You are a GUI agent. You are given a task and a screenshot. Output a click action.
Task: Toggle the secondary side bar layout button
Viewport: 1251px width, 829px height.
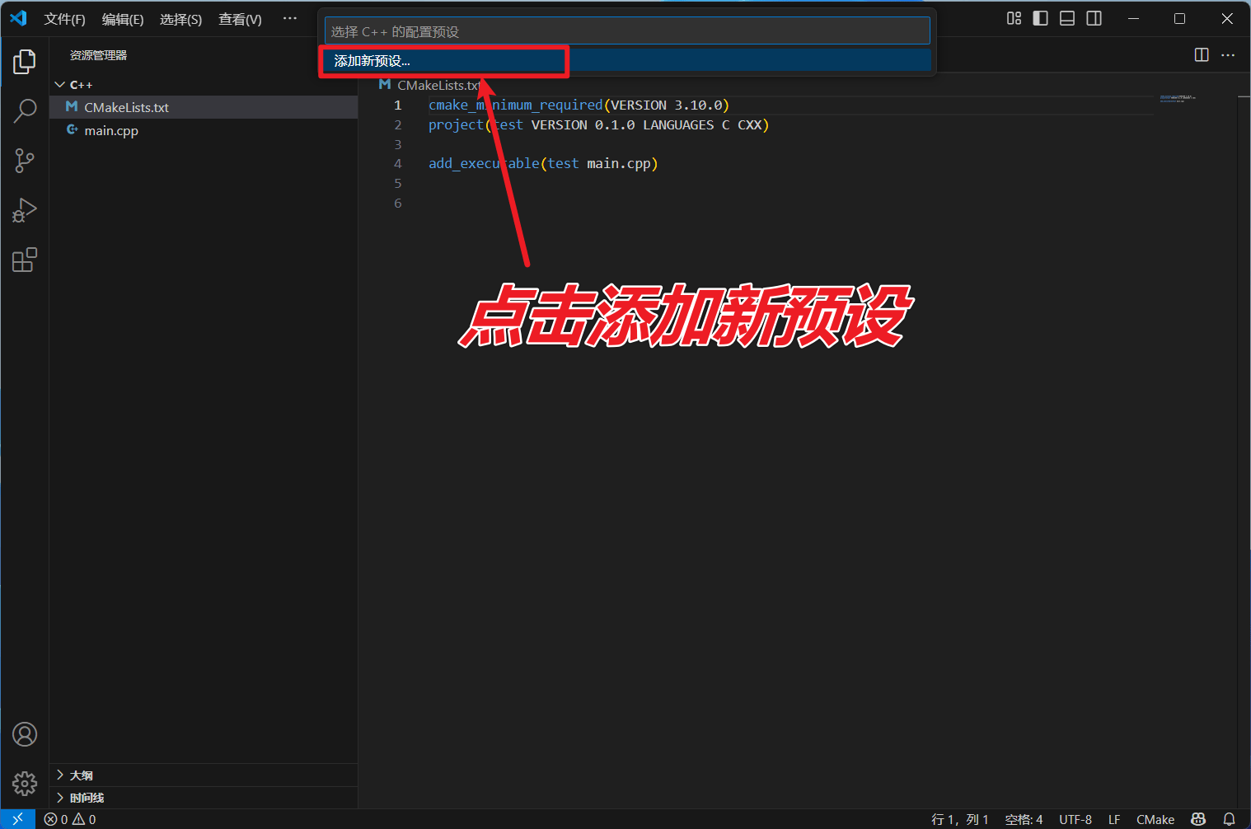[1094, 18]
